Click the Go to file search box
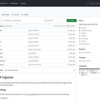Screen dimensions: 100x100 (x=55, y=20)
